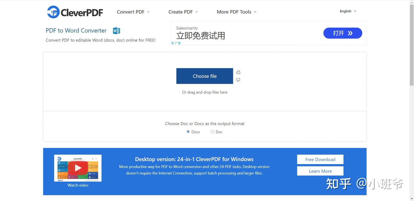The image size is (414, 201).
Task: Click 'Desktop version: 24-in-1 CleverPDF for Windows' heading
Action: click(x=194, y=159)
